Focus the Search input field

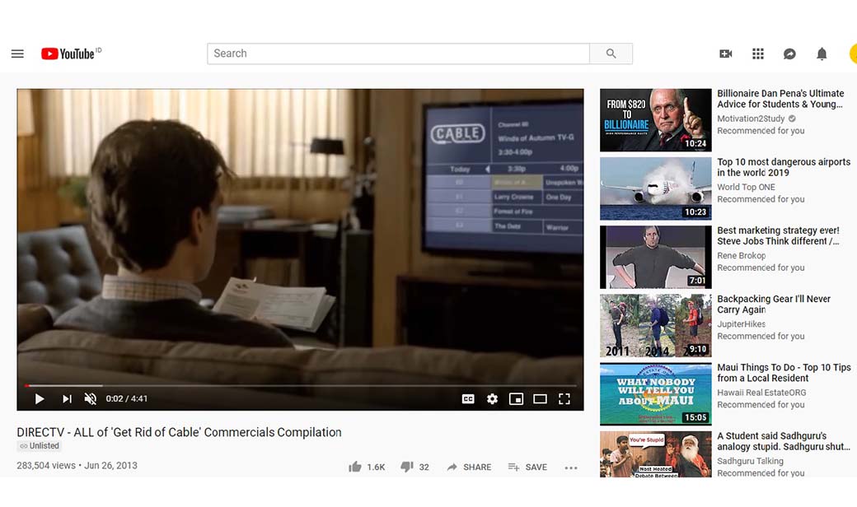click(399, 53)
